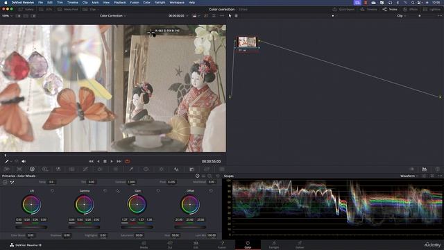Open the Waveform scope type dropdown
This screenshot has width=444, height=250.
[x=409, y=176]
